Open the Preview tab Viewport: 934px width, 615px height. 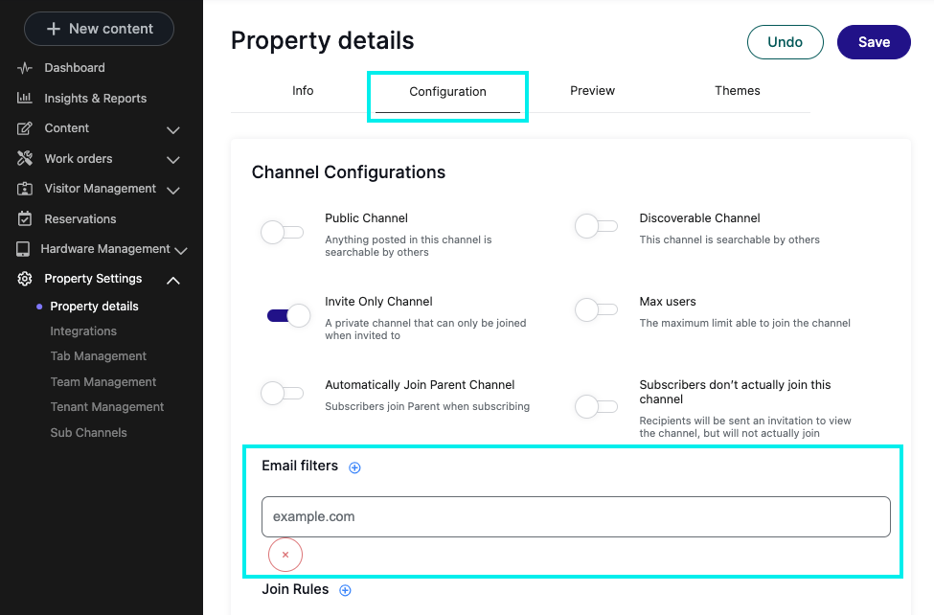[x=592, y=91]
